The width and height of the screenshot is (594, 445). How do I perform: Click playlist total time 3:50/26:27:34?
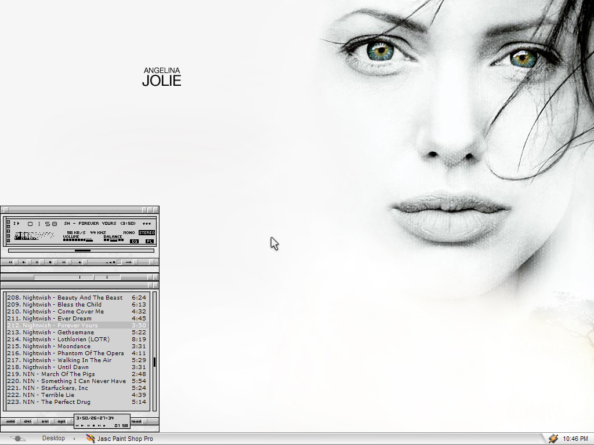95,418
